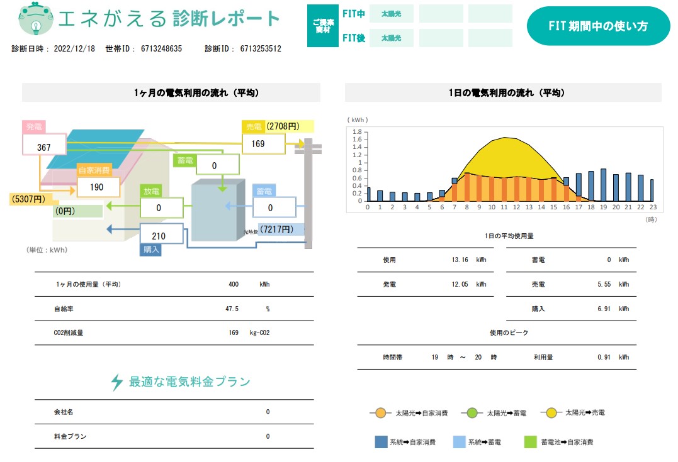The height and width of the screenshot is (462, 678).
Task: Click the lightning bolt electricity plan icon
Action: (116, 382)
